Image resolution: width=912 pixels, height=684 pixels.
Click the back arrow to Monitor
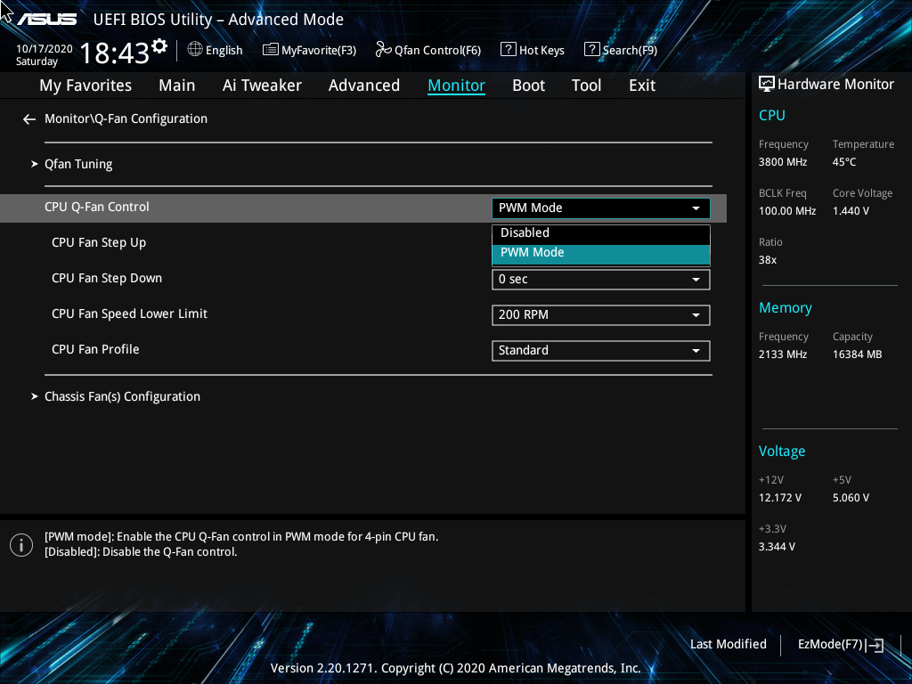29,119
